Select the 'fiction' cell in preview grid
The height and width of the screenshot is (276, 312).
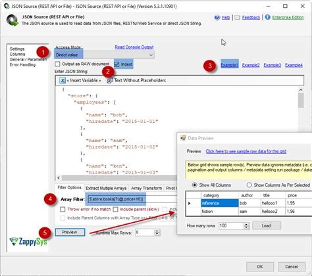click(x=220, y=212)
